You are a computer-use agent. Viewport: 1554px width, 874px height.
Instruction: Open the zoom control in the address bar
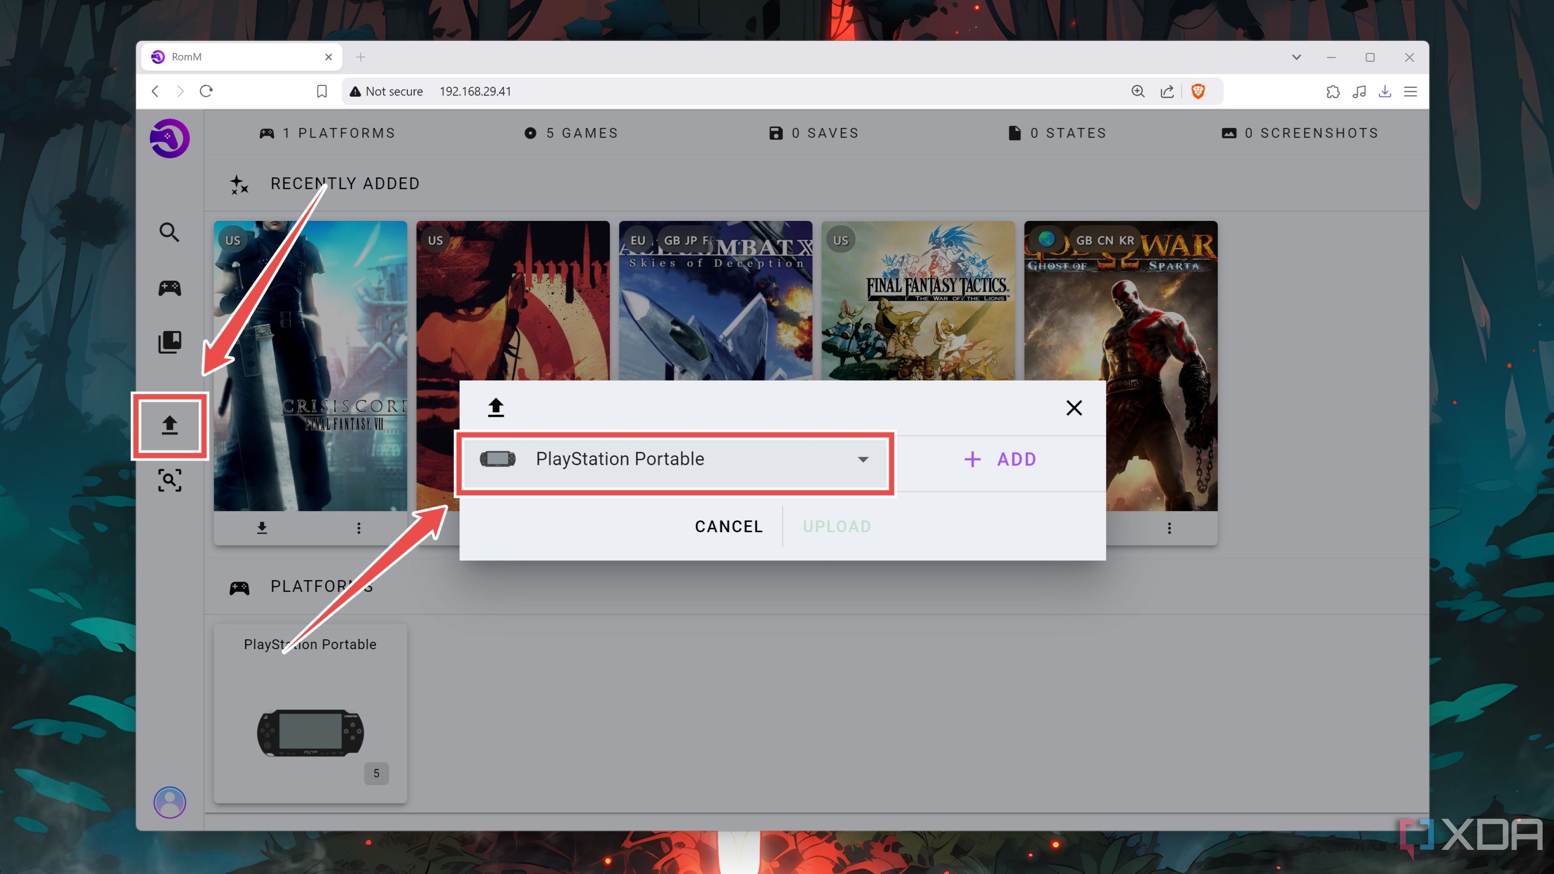coord(1138,91)
